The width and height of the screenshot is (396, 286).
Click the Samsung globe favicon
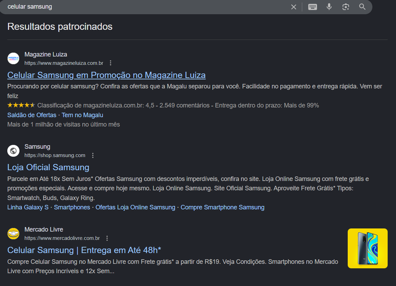click(13, 151)
